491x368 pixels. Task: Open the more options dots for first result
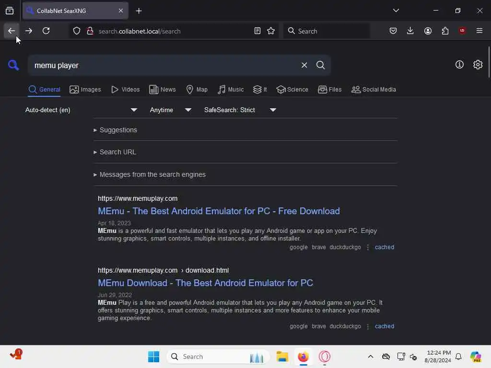click(368, 247)
